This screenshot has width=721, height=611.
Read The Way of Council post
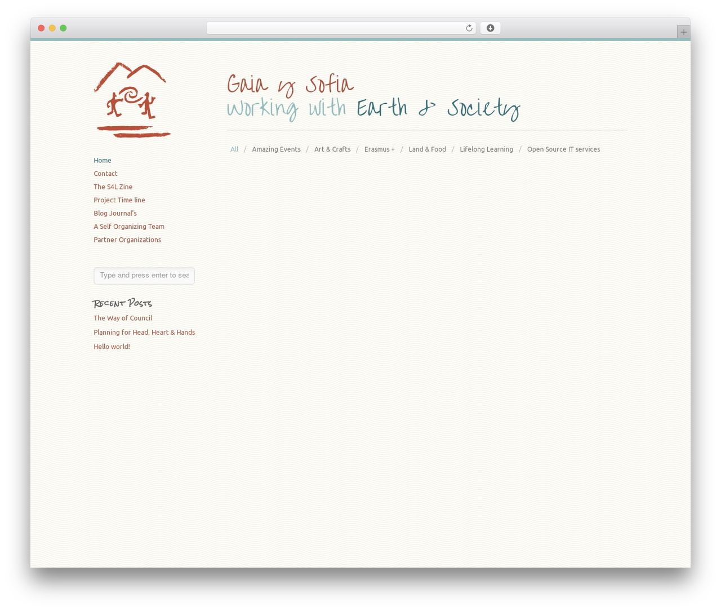click(123, 318)
